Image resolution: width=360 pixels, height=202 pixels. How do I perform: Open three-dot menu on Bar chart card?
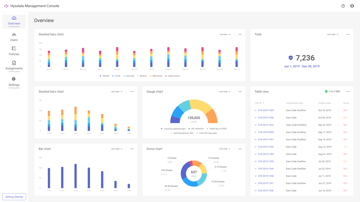coord(132,149)
